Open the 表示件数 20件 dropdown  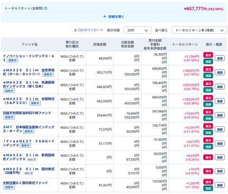pyautogui.click(x=137, y=30)
